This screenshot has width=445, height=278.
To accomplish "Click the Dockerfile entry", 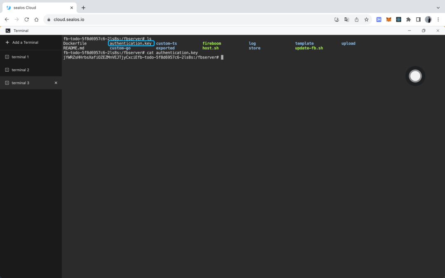I will click(x=75, y=43).
